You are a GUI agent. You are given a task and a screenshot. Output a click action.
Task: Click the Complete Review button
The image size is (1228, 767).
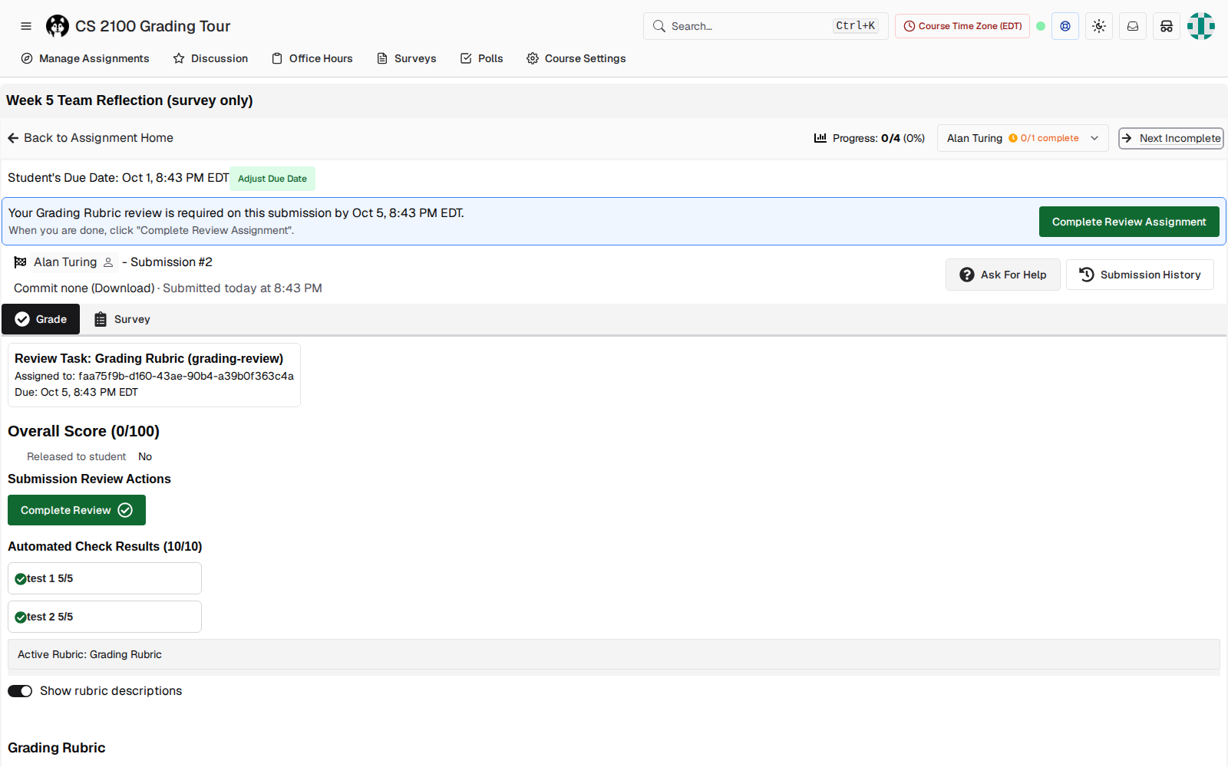point(77,510)
